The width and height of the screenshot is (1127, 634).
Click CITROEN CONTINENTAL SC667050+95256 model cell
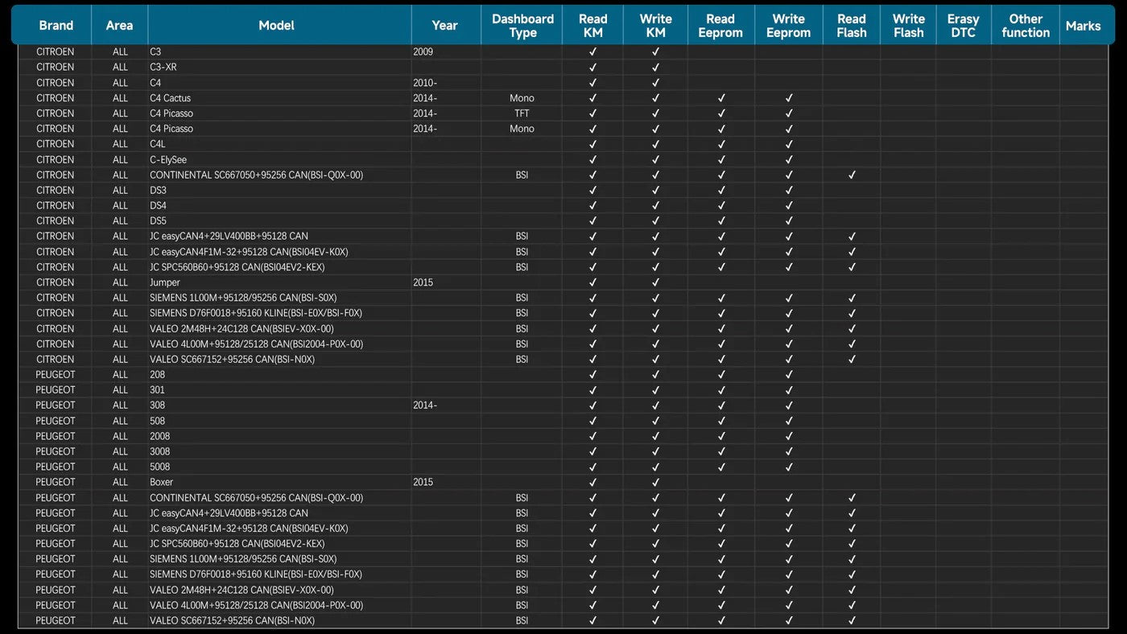click(279, 175)
